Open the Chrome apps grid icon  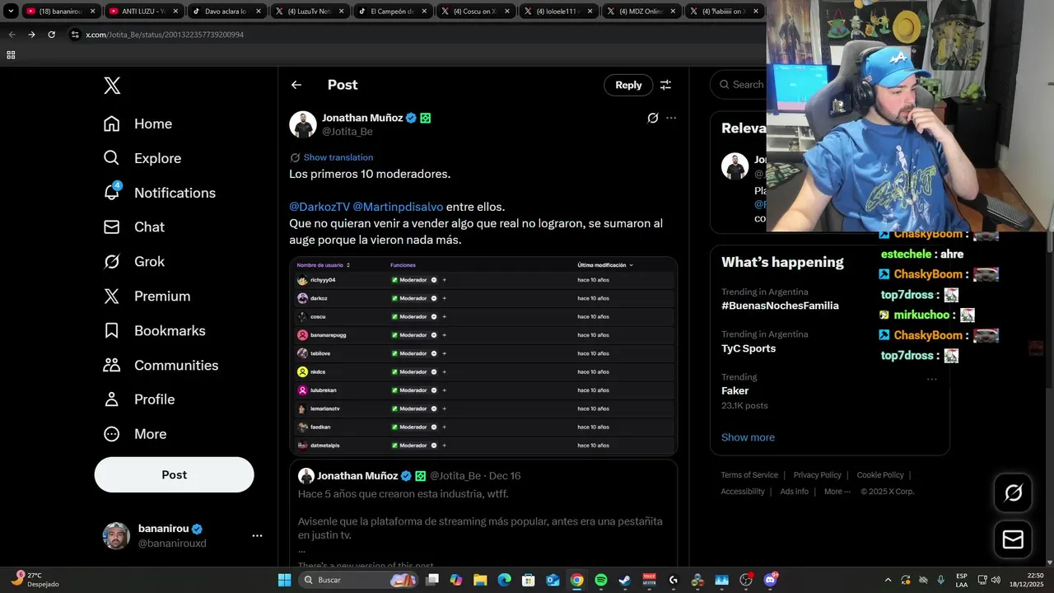click(11, 55)
